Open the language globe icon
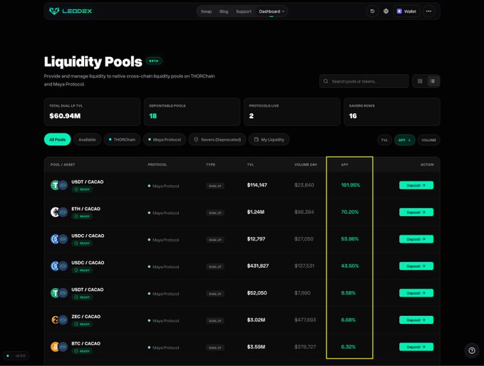 [x=386, y=11]
